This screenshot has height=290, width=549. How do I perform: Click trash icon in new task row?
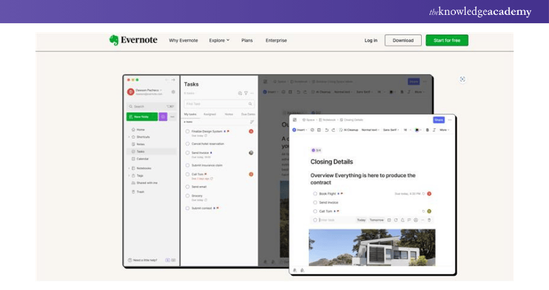click(x=430, y=220)
